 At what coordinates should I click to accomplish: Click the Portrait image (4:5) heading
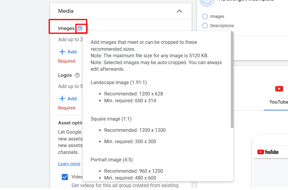click(x=112, y=160)
